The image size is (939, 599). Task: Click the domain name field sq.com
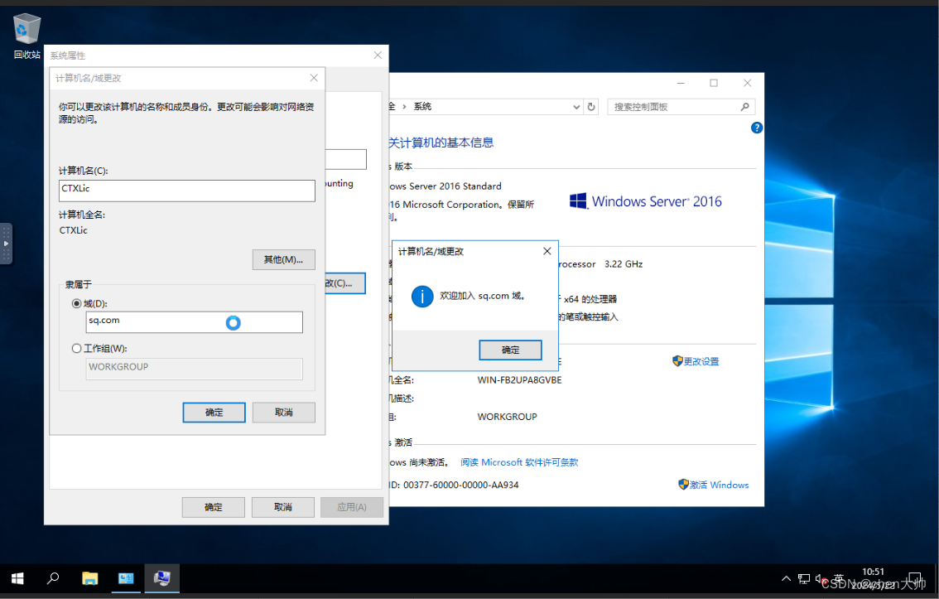pos(194,321)
